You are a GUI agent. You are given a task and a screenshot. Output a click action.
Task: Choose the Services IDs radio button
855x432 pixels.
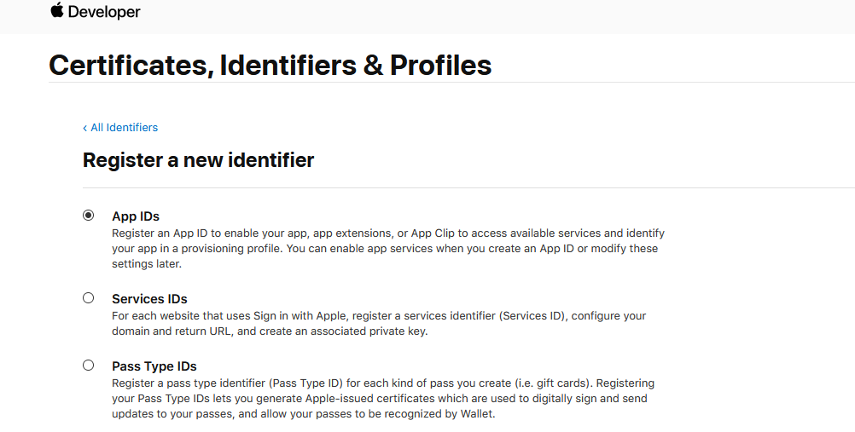[89, 298]
